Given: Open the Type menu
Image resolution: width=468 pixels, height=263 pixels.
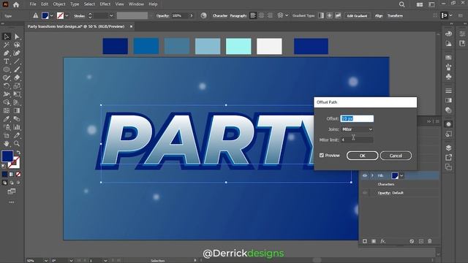Looking at the screenshot, I should coord(75,4).
